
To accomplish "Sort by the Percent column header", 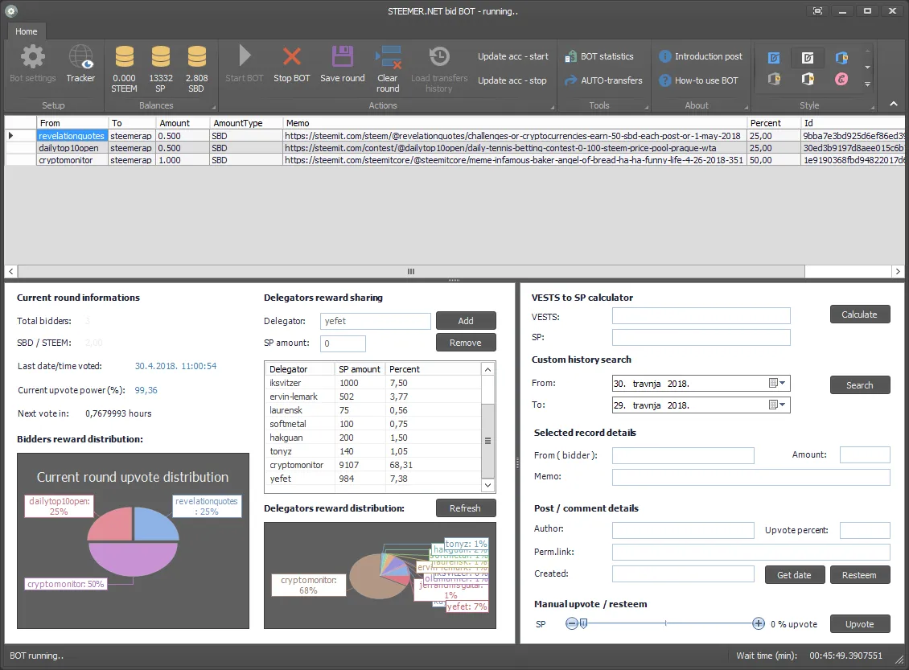I will (x=773, y=123).
